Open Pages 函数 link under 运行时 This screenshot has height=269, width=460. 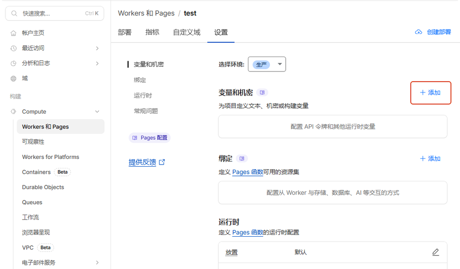[x=248, y=232]
